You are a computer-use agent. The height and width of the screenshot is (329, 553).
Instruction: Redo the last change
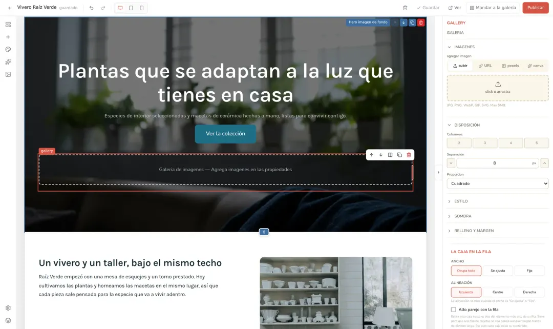point(103,8)
